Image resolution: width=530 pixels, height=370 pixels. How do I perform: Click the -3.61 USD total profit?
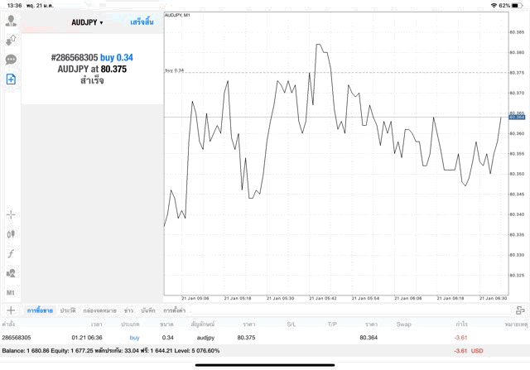tap(469, 351)
